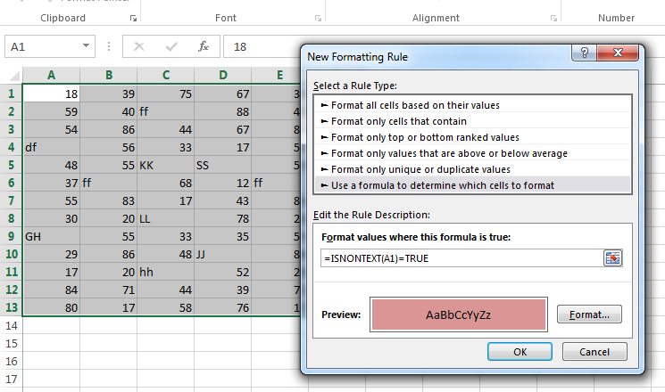The height and width of the screenshot is (392, 665).
Task: Select column D header
Action: click(x=223, y=75)
